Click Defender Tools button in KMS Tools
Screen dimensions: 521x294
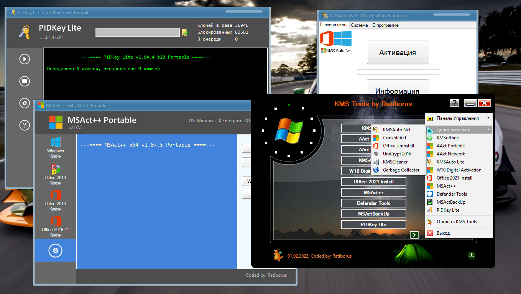[373, 203]
